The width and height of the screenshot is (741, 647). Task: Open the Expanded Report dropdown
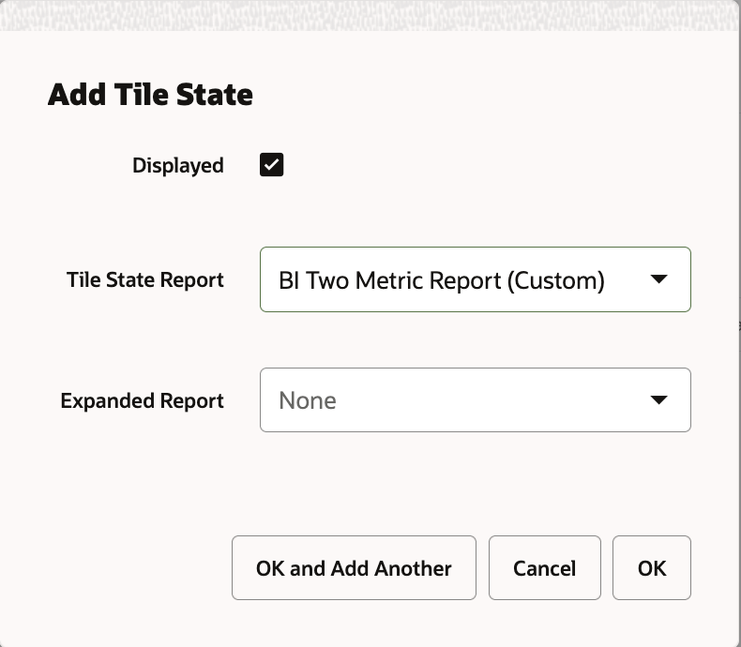[476, 400]
